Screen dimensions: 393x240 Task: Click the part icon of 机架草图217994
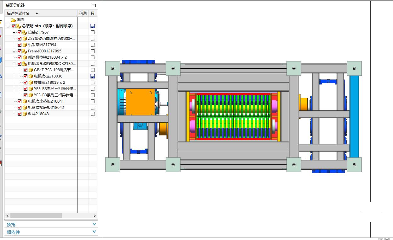24,45
